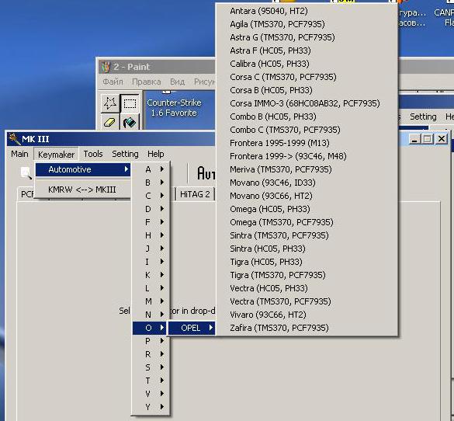Image resolution: width=454 pixels, height=421 pixels.
Task: Expand highlighted letter O submenu
Action: tap(150, 328)
